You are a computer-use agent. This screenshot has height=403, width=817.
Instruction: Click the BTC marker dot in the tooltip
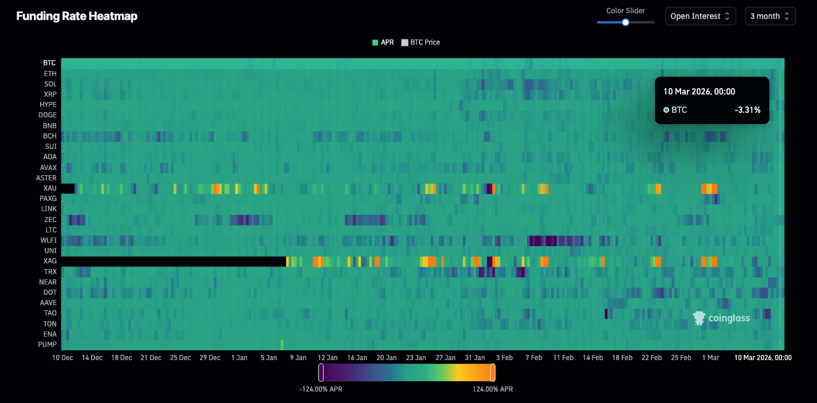pos(666,110)
